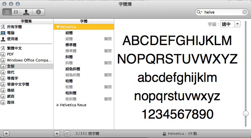Viewport: 251px width, 138px height.
Task: Click the 字體 column header
Action: point(84,21)
